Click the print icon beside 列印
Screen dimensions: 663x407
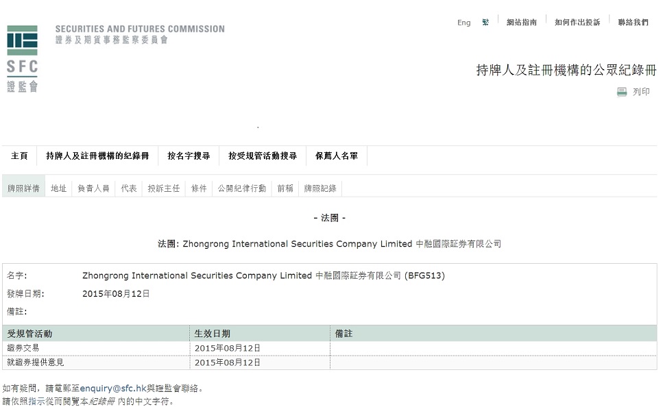622,92
